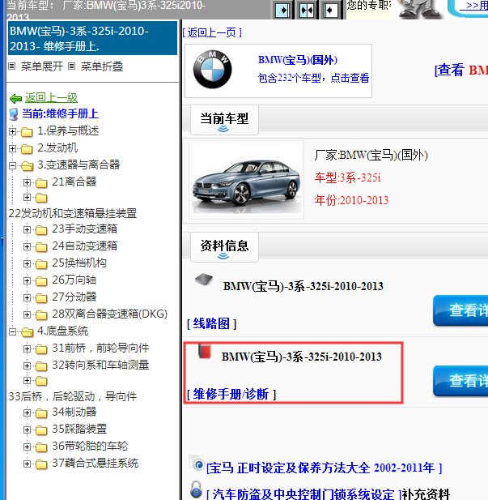Click the padlock icon beside 汽车防盗 link

pyautogui.click(x=196, y=489)
